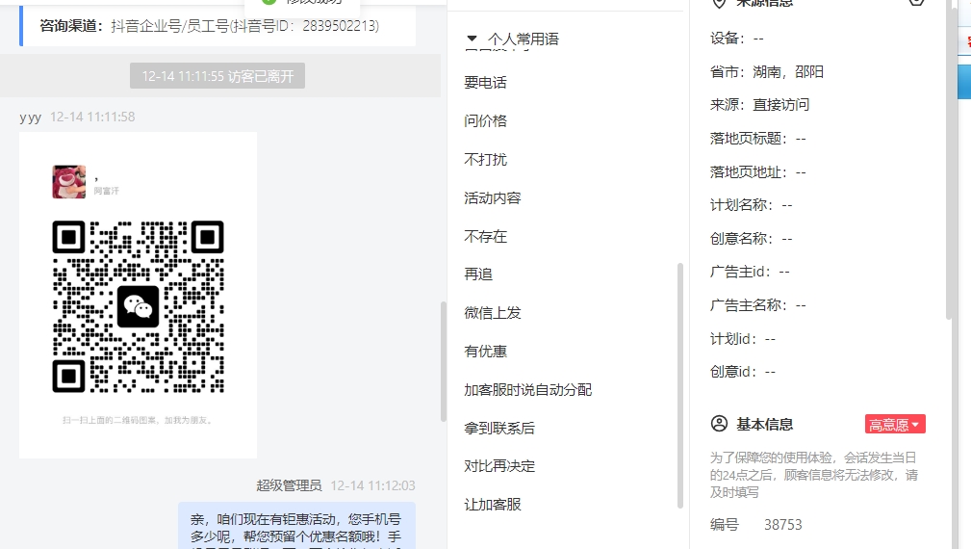Click the 计划名称 row

pyautogui.click(x=752, y=205)
